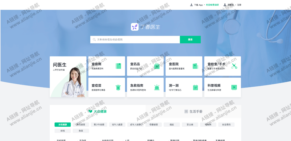The image size is (291, 141).
Task: Open the 乳腺护理 topic
Action: (x=220, y=140)
